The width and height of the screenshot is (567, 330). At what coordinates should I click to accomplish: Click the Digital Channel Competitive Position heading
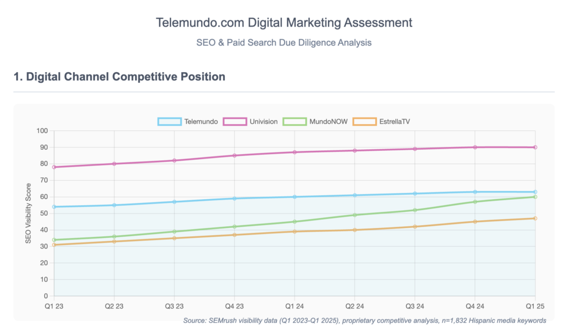(x=120, y=77)
